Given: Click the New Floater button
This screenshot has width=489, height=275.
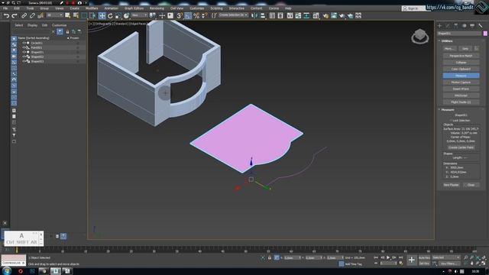Looking at the screenshot, I should [x=451, y=185].
